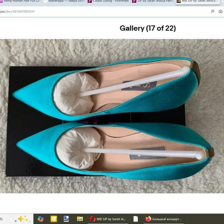Open the blank document icon on taskbar
This screenshot has width=224, height=224.
pyautogui.click(x=136, y=219)
